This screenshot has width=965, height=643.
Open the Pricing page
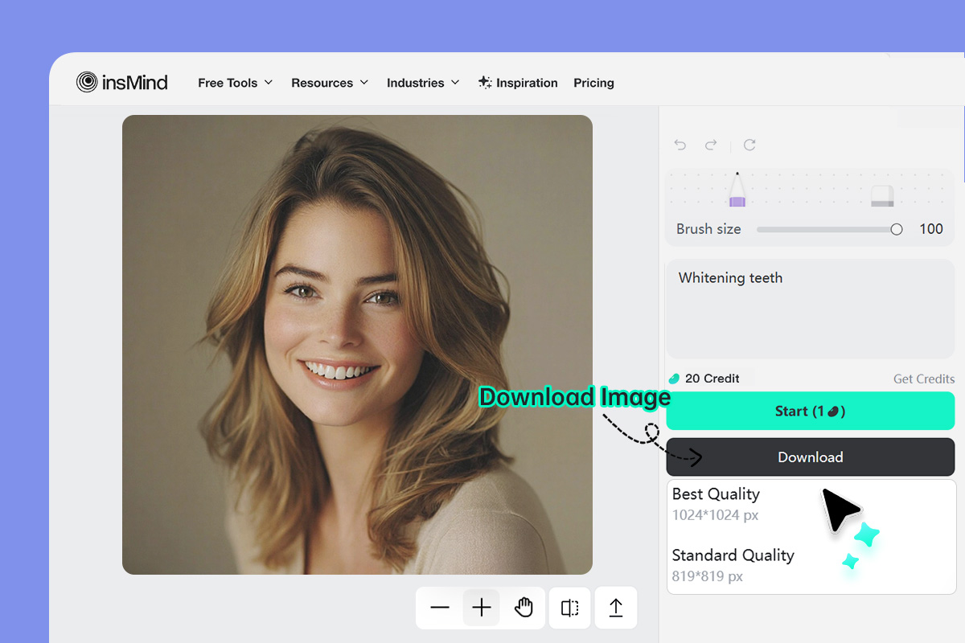pos(593,83)
